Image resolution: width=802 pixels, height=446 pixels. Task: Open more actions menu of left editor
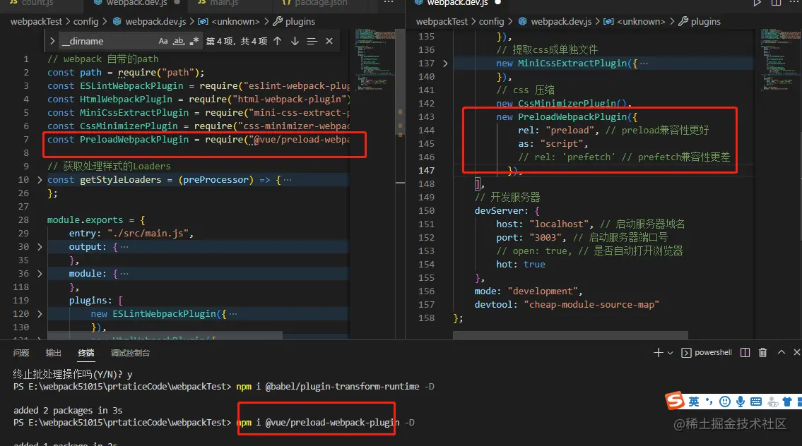point(389,3)
